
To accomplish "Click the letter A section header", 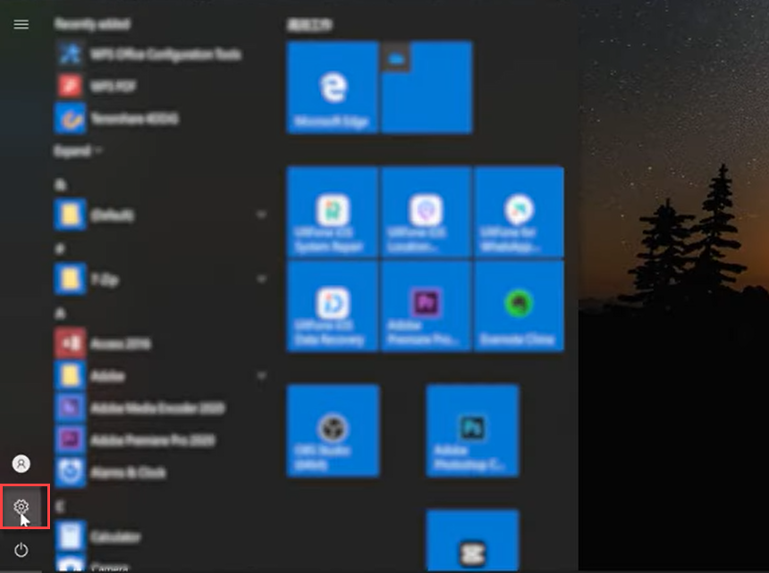I will (x=60, y=314).
